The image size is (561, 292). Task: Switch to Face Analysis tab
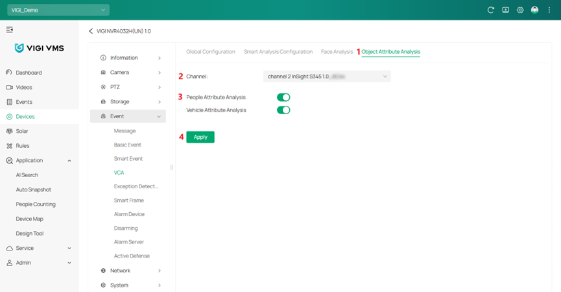(337, 52)
